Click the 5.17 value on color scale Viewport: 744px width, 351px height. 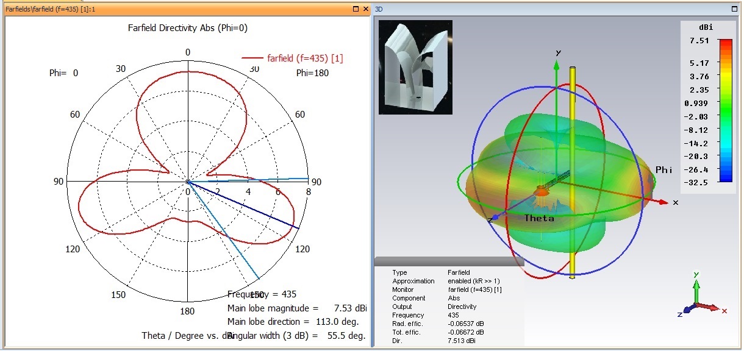pos(699,63)
